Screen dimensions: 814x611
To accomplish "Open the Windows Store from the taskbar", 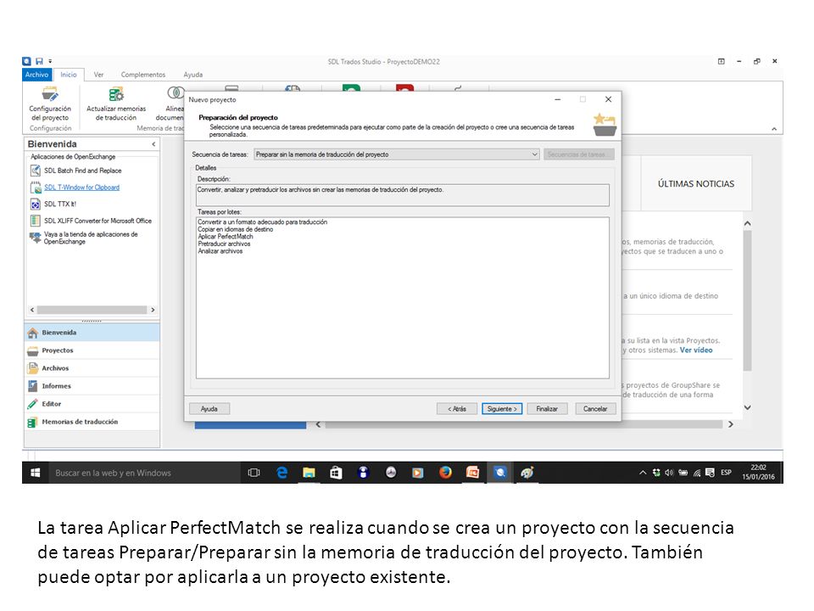I will click(x=336, y=473).
